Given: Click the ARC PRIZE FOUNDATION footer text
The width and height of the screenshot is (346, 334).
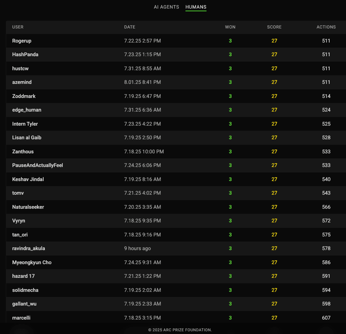Looking at the screenshot, I should point(180,330).
